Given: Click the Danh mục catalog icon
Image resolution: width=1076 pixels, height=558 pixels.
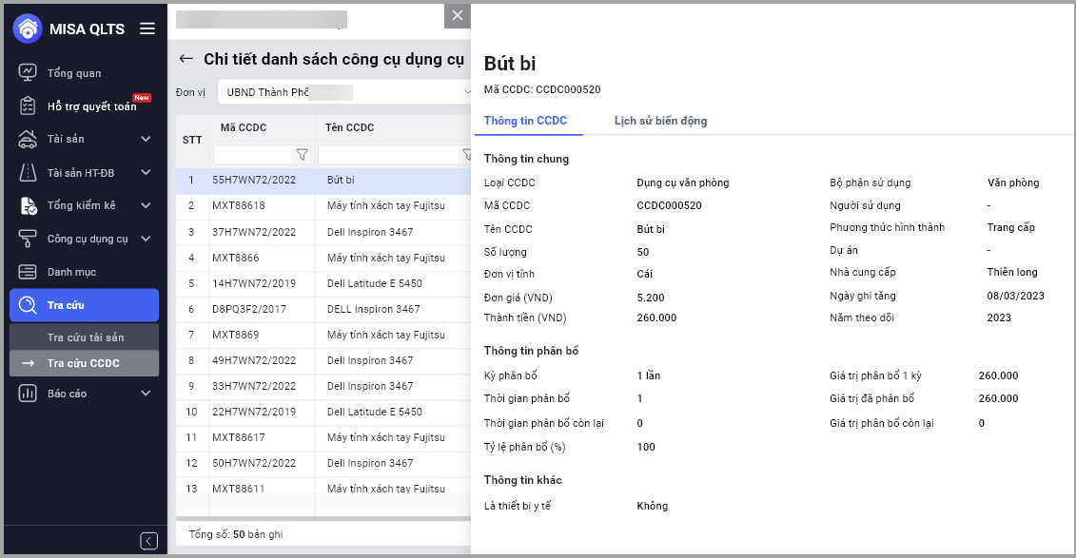Looking at the screenshot, I should pyautogui.click(x=28, y=272).
